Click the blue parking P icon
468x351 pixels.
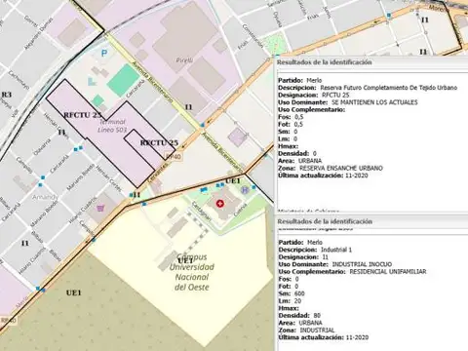point(104,53)
